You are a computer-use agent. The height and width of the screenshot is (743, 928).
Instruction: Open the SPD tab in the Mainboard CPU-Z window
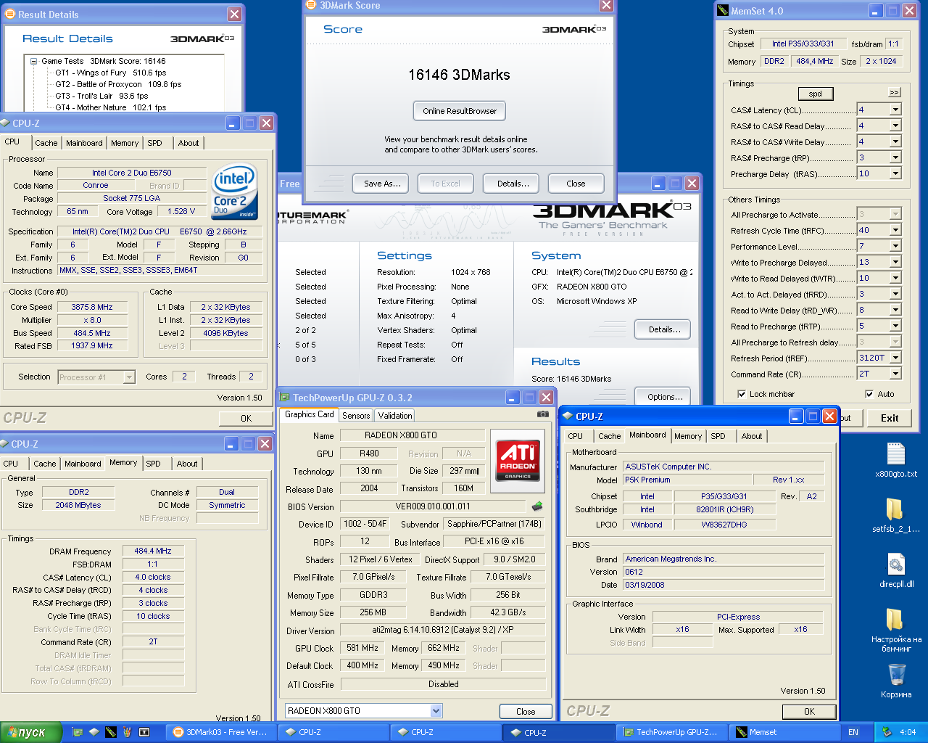pos(718,436)
